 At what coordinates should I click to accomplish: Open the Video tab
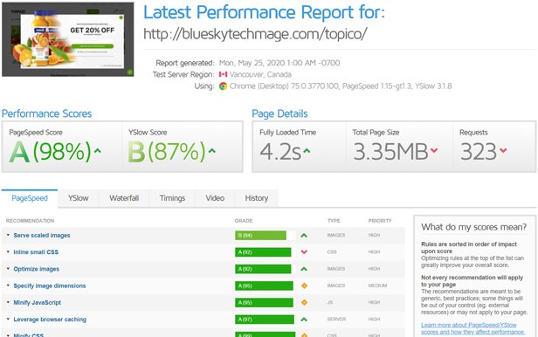tap(215, 198)
